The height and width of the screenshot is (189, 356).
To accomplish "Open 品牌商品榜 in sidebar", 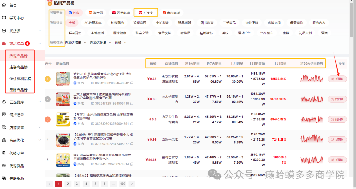I will tap(18, 90).
